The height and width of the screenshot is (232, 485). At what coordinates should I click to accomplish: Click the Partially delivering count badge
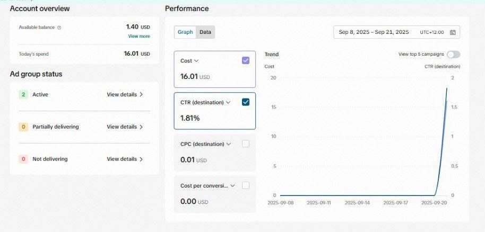coord(23,127)
